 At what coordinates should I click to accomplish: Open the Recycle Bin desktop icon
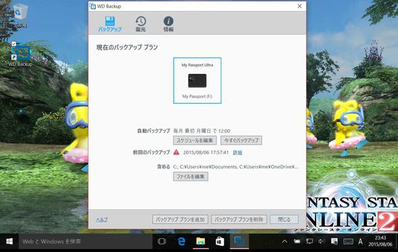tap(20, 15)
